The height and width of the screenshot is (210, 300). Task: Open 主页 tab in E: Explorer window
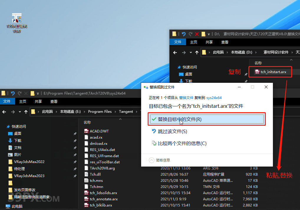point(23,101)
